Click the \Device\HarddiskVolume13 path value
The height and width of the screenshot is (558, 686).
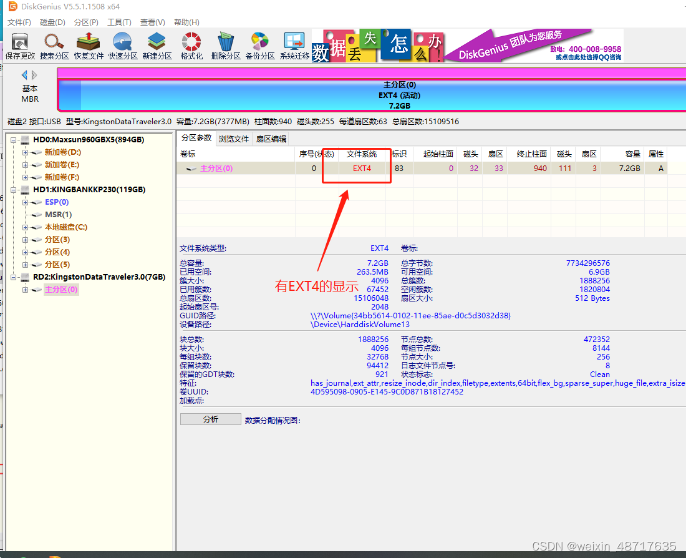point(360,325)
